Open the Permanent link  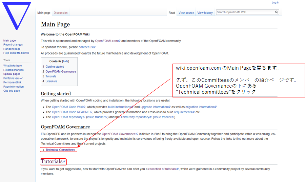pos(12,82)
